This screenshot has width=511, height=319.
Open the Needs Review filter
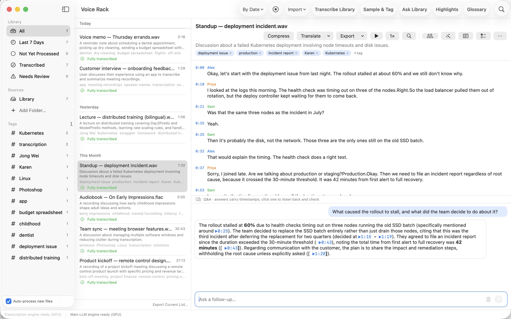point(38,77)
